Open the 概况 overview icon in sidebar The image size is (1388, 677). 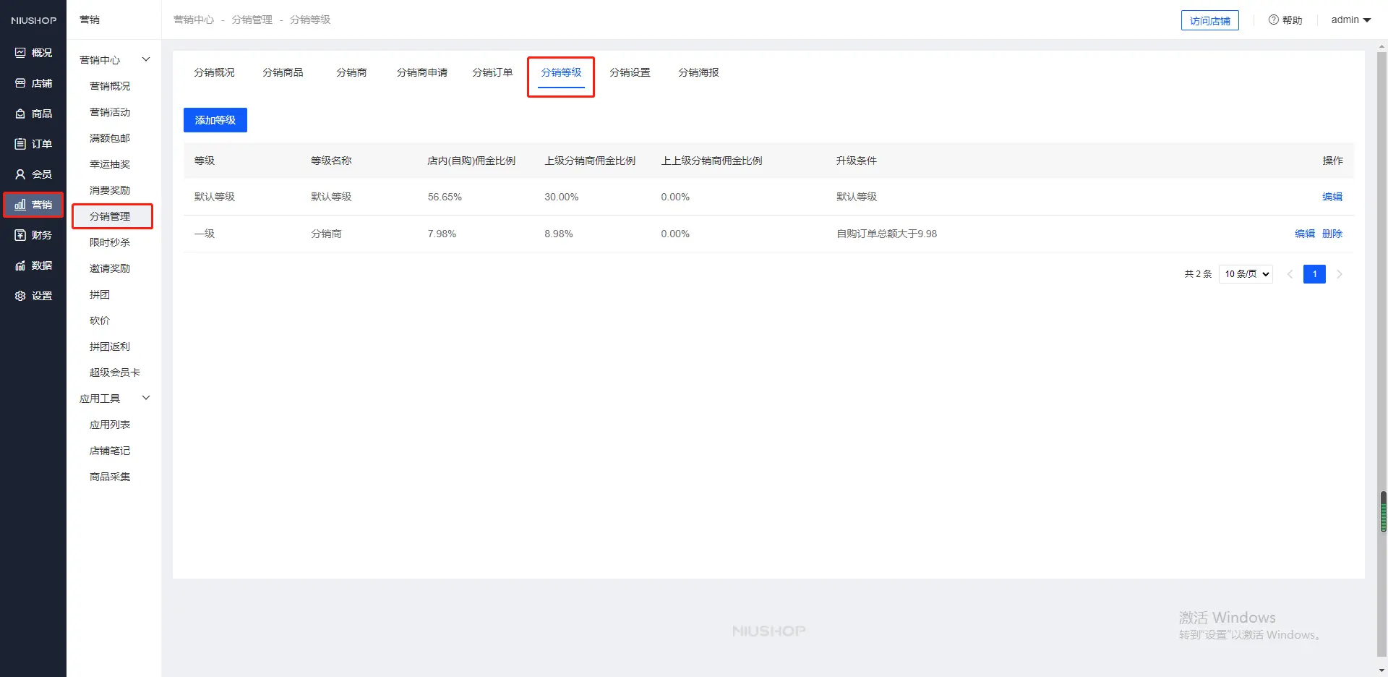click(x=20, y=53)
